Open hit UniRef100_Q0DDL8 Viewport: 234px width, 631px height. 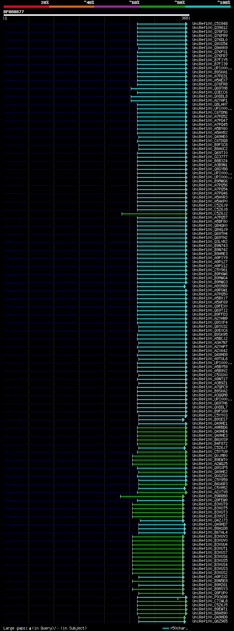pos(210,97)
